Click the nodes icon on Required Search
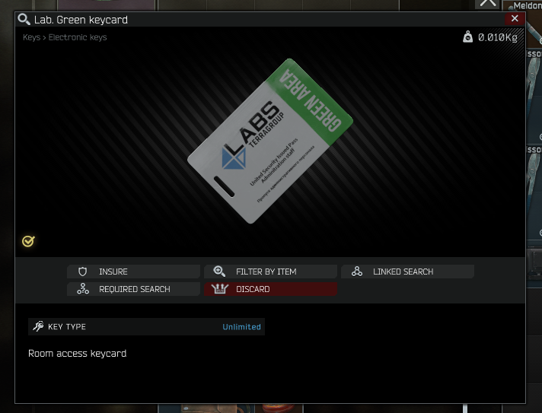Viewport: 542px width, 413px height. tap(83, 289)
